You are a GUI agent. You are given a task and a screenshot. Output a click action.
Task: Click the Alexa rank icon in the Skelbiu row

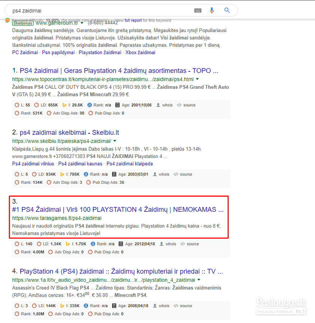[86, 174]
